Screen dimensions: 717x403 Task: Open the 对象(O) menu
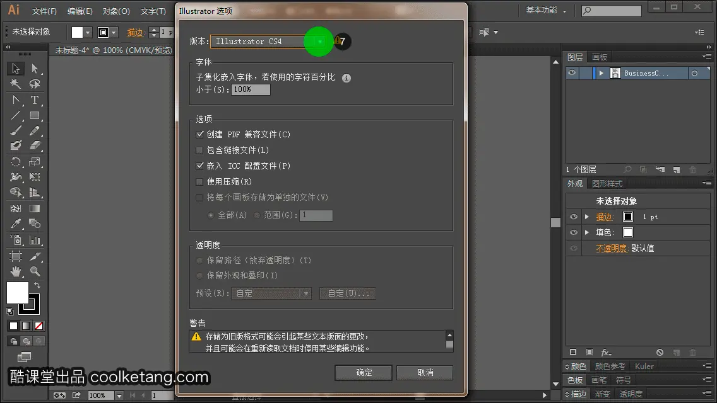click(116, 11)
